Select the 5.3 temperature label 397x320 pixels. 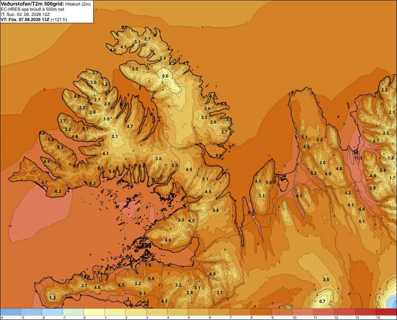175,165
